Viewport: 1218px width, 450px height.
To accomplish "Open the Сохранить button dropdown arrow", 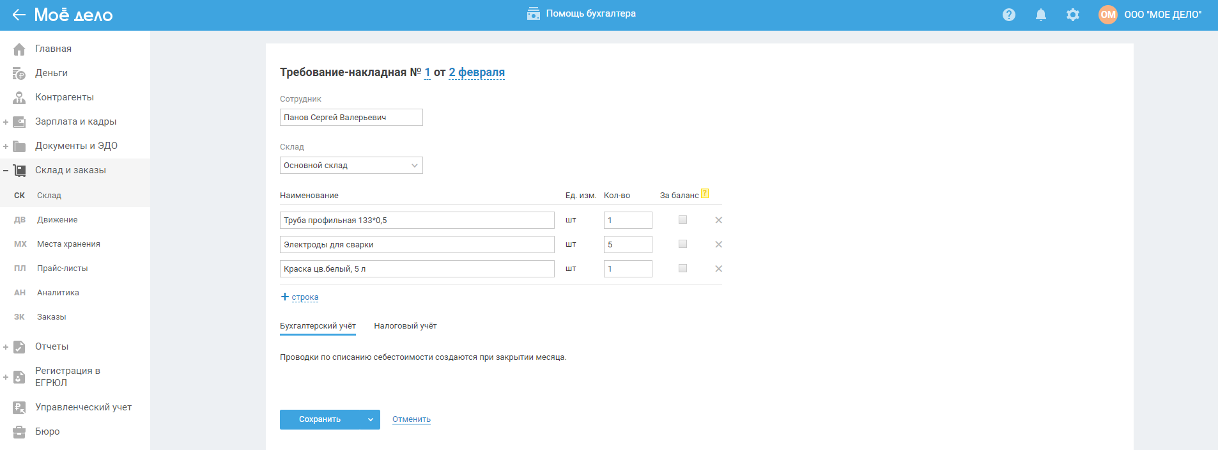I will click(x=371, y=420).
